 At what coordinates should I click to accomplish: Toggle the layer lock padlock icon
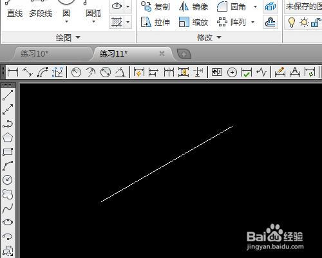tap(316, 22)
